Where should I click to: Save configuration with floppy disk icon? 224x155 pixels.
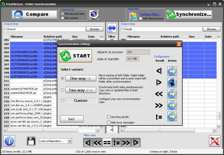click(x=31, y=141)
